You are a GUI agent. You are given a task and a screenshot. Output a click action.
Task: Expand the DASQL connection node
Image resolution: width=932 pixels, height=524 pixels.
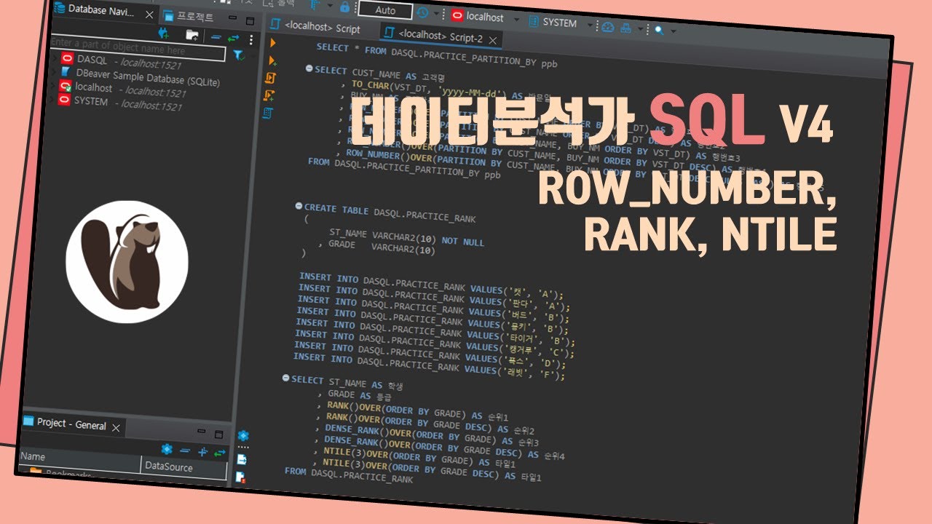pyautogui.click(x=55, y=57)
